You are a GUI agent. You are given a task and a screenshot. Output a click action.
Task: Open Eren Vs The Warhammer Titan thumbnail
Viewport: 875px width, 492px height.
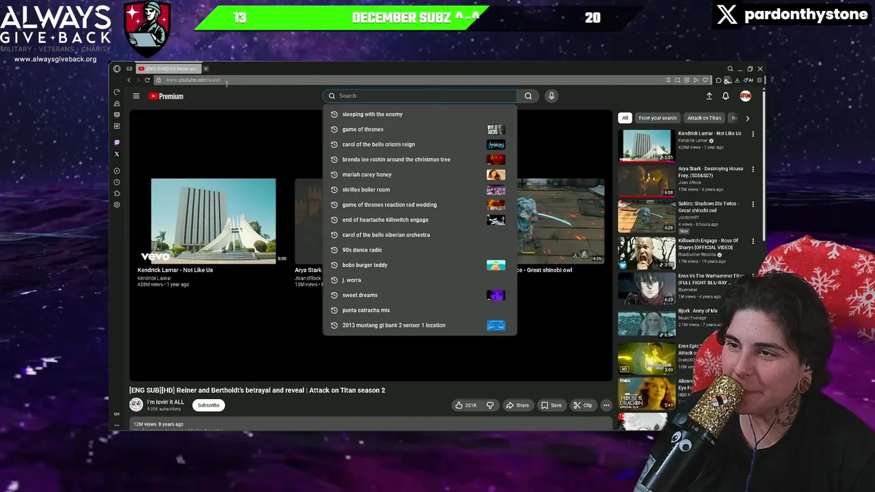click(646, 288)
